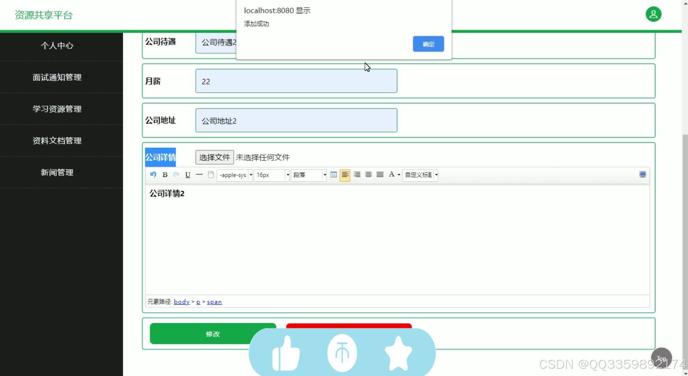Open 学习资源管理 in the sidebar
The width and height of the screenshot is (688, 376).
tap(57, 109)
